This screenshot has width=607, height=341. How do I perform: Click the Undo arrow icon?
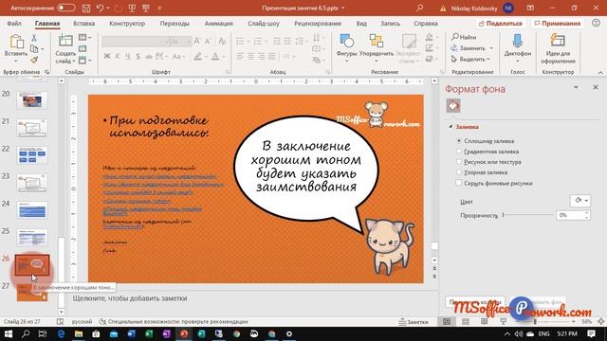[x=100, y=9]
